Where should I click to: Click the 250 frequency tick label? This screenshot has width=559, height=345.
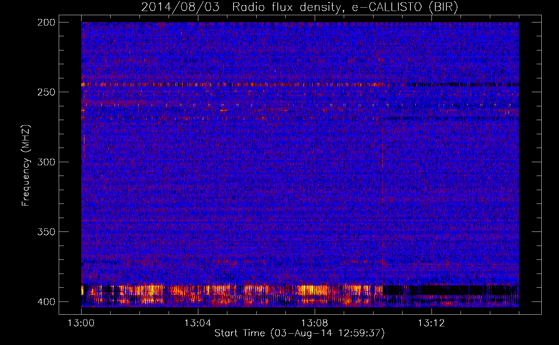click(x=46, y=92)
